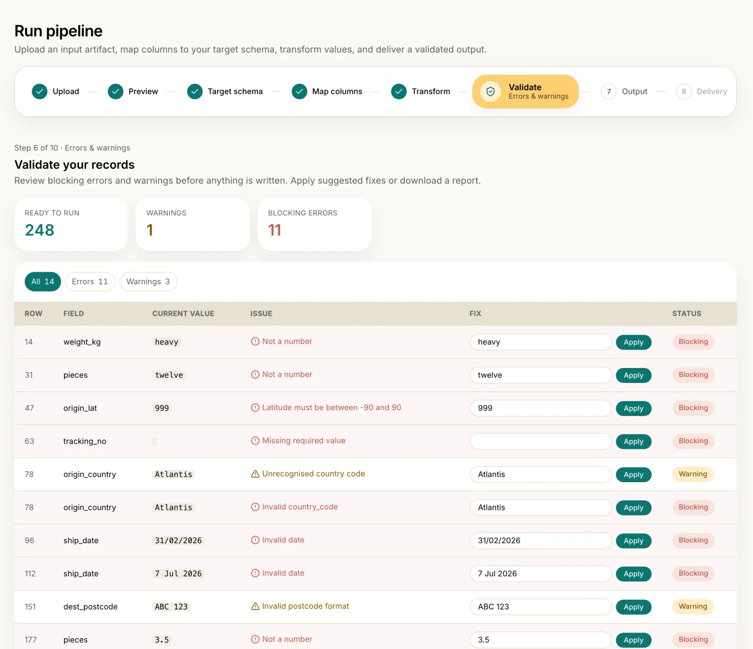The width and height of the screenshot is (753, 649).
Task: Apply fix for row 14 weight_kg
Action: pos(633,342)
